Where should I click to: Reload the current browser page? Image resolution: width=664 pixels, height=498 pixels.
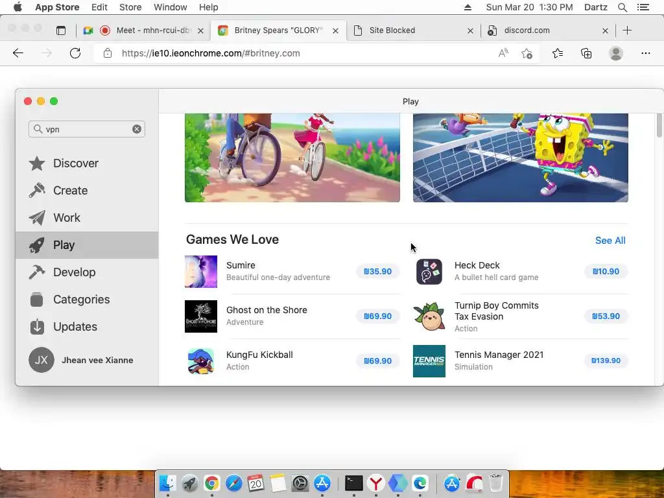pos(75,53)
